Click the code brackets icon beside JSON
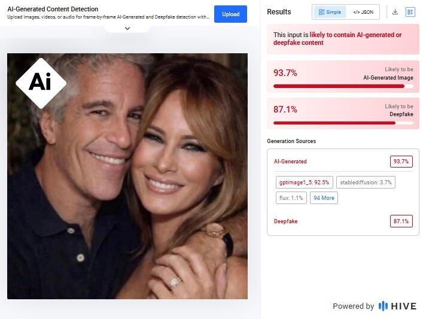This screenshot has width=423, height=319. [356, 12]
